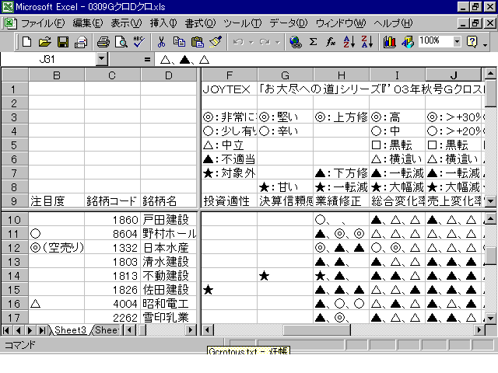Open the ファイル(F) menu

pyautogui.click(x=43, y=23)
